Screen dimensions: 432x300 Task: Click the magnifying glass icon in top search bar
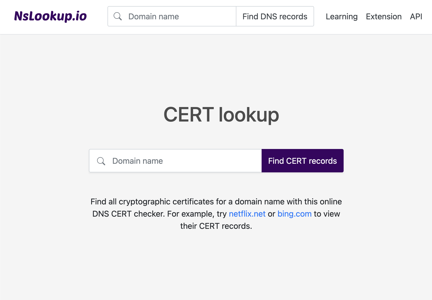[x=118, y=16]
